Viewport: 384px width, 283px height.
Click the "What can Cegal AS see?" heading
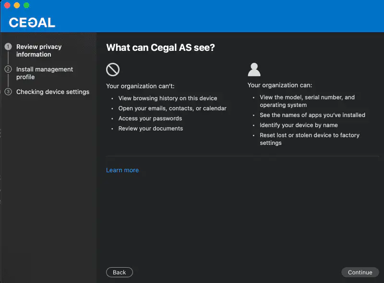tap(160, 47)
